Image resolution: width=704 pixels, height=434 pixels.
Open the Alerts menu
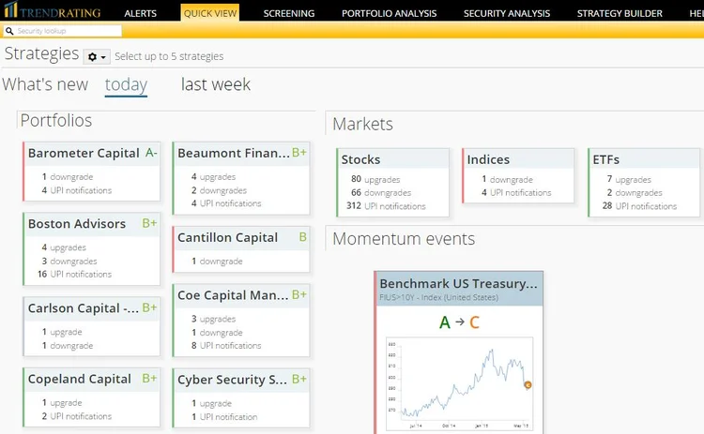[x=141, y=13]
